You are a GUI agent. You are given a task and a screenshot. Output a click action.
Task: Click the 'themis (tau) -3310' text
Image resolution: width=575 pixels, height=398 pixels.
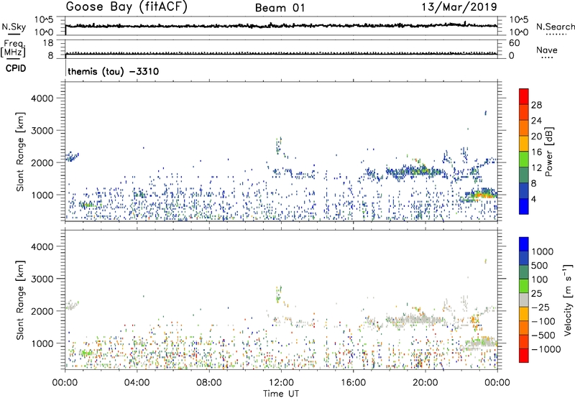(114, 71)
